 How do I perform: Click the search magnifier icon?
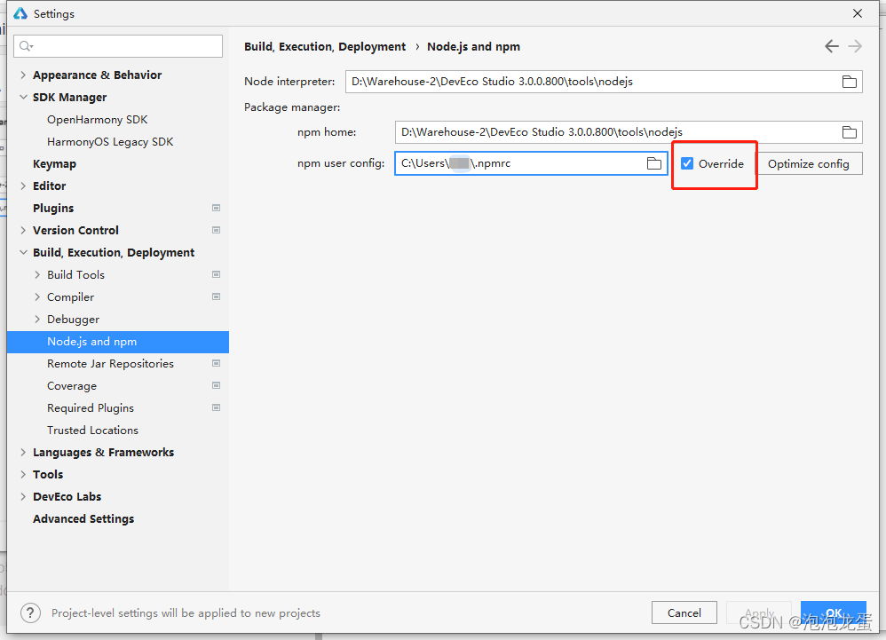[x=26, y=46]
